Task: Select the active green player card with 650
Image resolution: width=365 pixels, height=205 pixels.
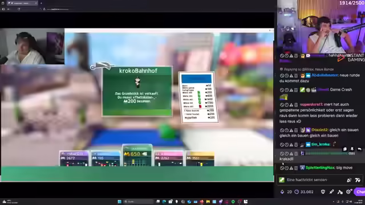Action: [137, 155]
